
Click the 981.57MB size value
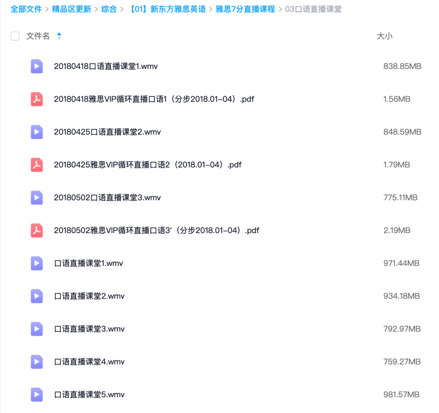coord(401,395)
